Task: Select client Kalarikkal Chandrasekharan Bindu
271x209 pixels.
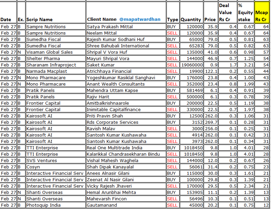Action: point(123,154)
